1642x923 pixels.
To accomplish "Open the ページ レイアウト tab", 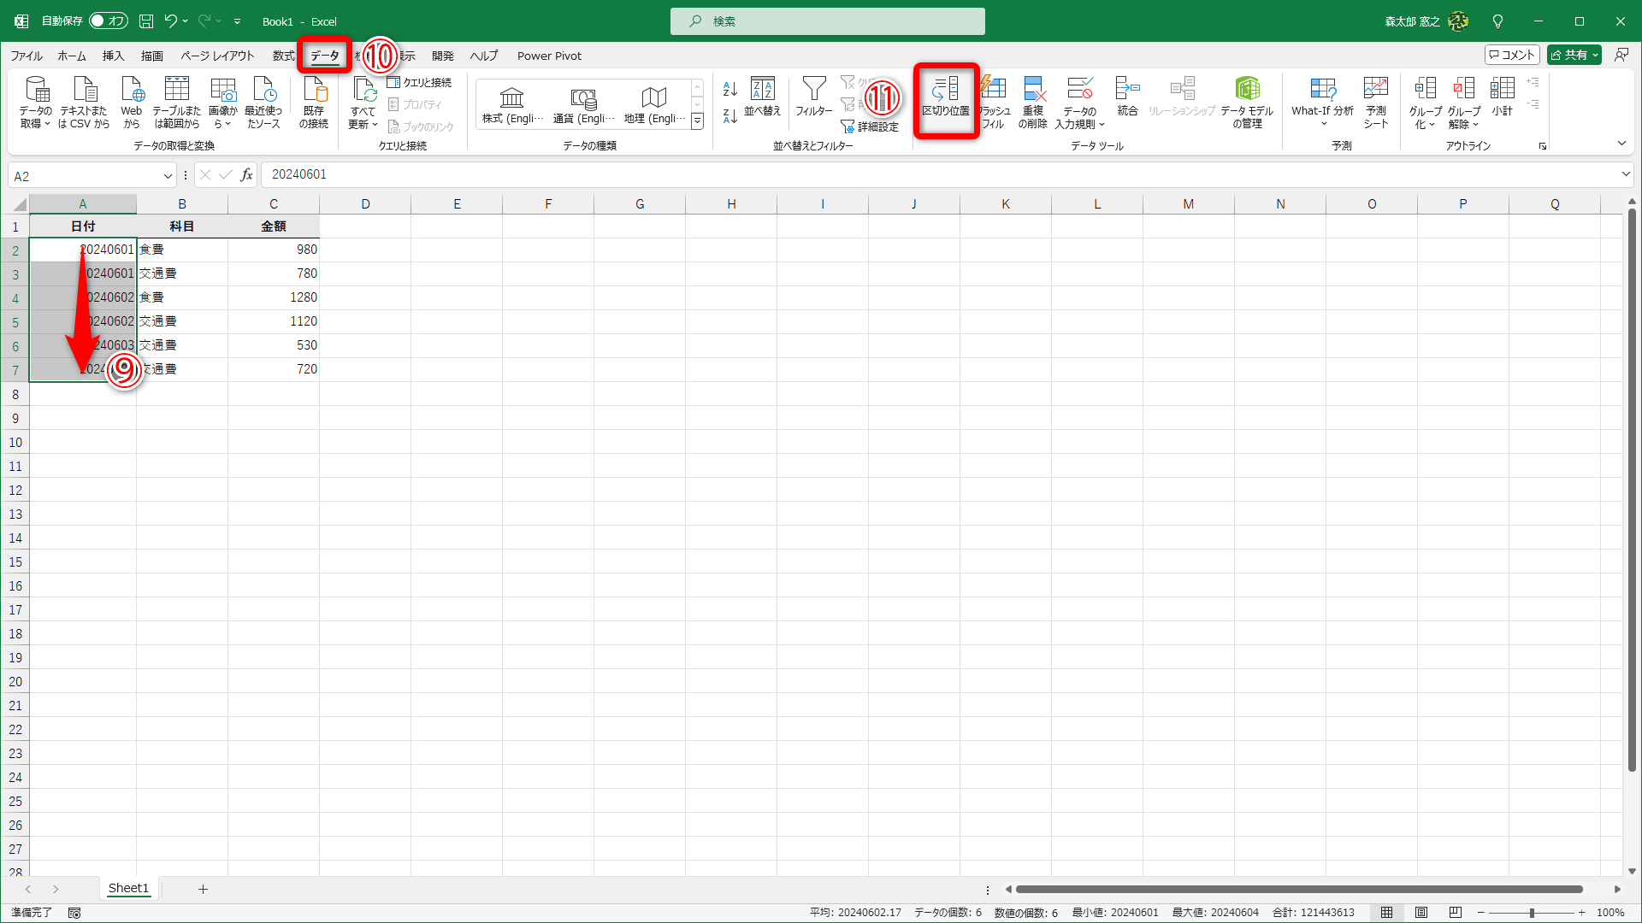I will [217, 56].
